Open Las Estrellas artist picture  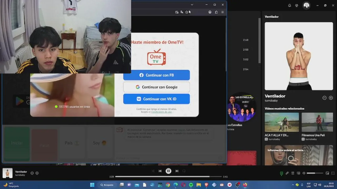tap(241, 107)
